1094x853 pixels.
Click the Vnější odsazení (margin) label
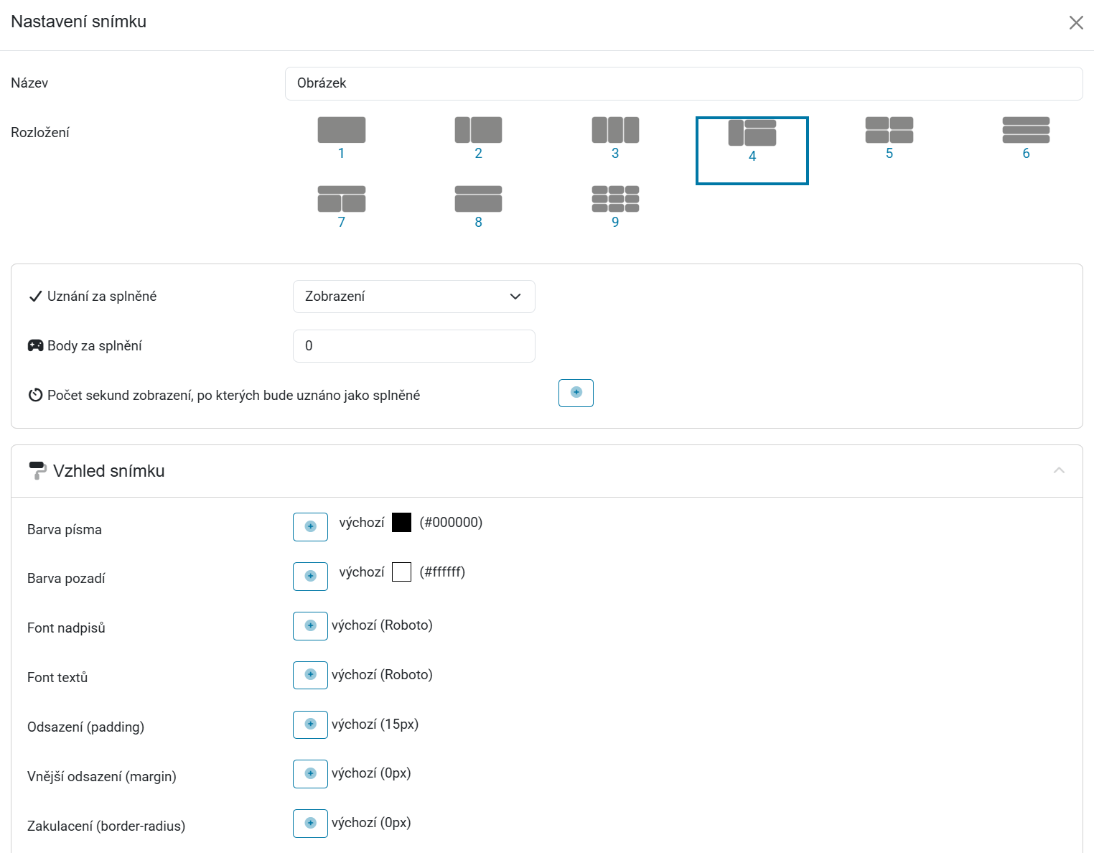pos(102,777)
